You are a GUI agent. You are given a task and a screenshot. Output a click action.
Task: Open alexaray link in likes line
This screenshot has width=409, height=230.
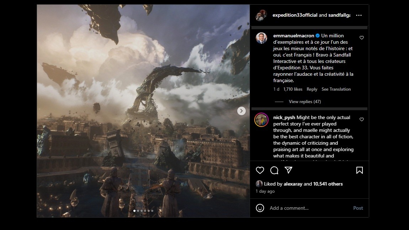coord(293,184)
